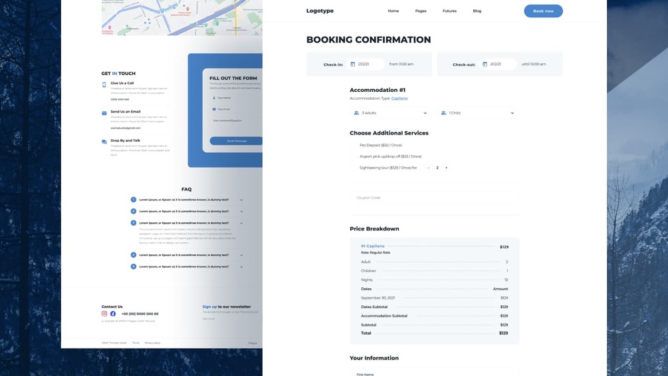Click the chat icon next to Drop By and Talk
Viewport: 668px width, 376px height.
(104, 142)
